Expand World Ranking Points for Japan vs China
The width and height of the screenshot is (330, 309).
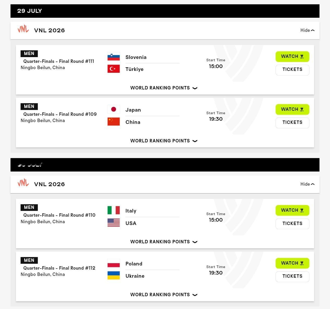click(x=164, y=141)
